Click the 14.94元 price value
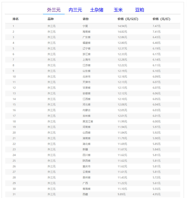Image resolution: width=187 pixels, height=198 pixels. tap(122, 26)
